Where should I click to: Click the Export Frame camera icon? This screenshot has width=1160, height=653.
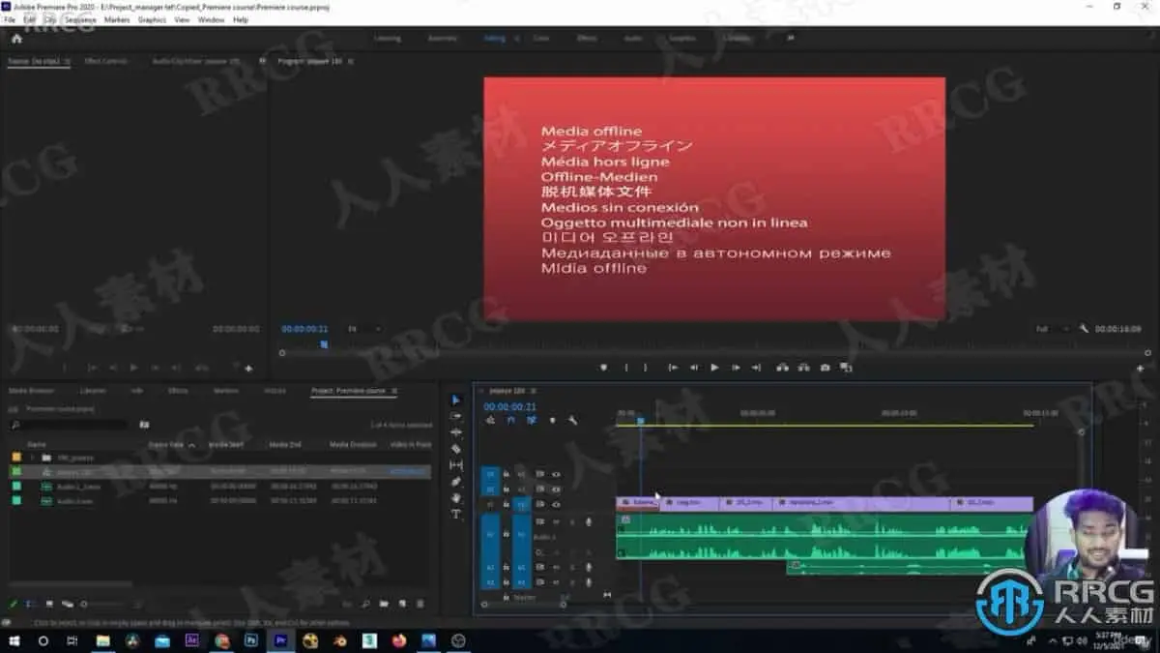click(x=825, y=368)
